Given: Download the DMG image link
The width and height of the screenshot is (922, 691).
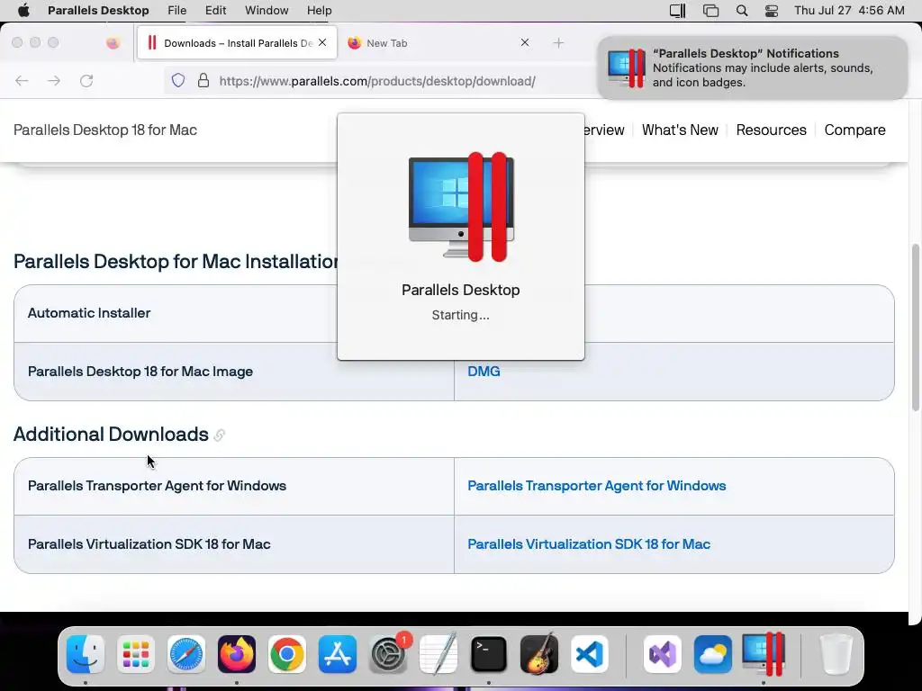Looking at the screenshot, I should tap(484, 372).
